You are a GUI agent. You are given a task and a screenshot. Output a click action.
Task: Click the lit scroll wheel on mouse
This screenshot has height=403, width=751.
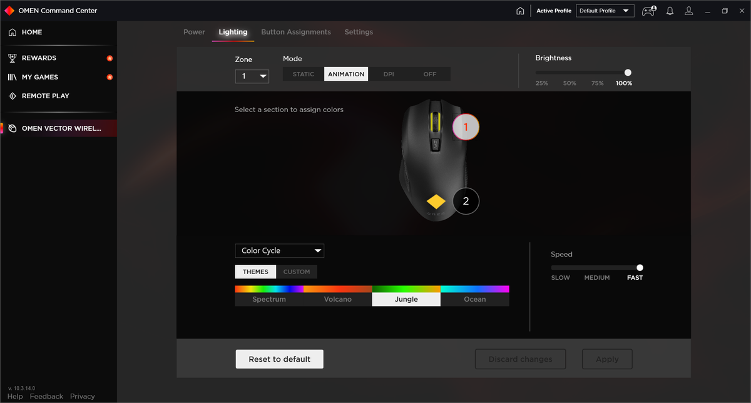435,122
